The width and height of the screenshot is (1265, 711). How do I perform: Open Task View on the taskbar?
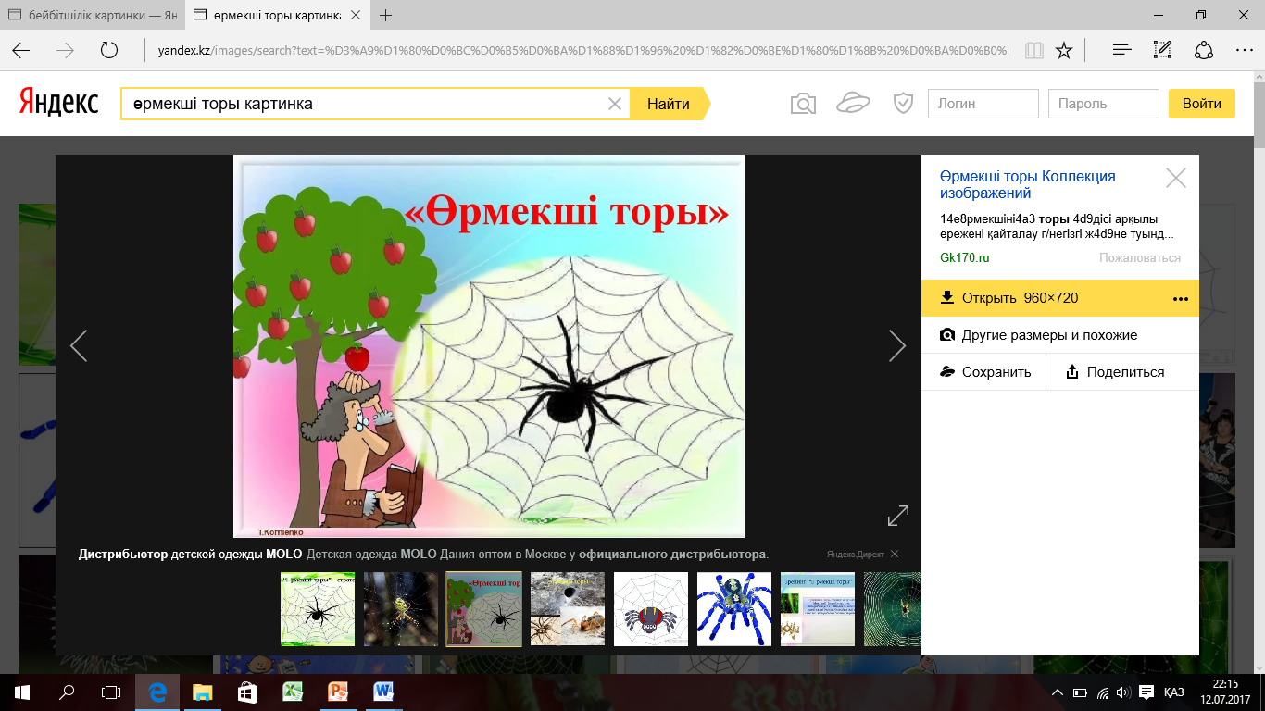pos(111,692)
